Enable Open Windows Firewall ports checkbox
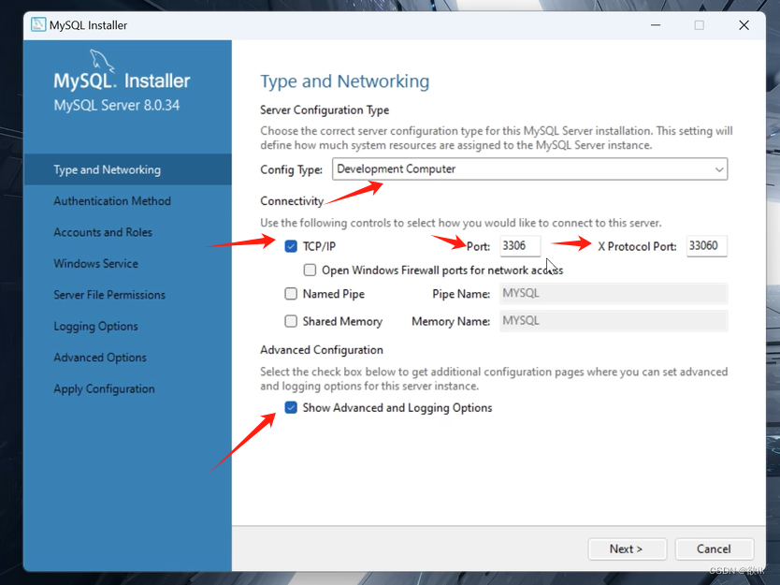Viewport: 780px width, 585px height. pos(310,270)
